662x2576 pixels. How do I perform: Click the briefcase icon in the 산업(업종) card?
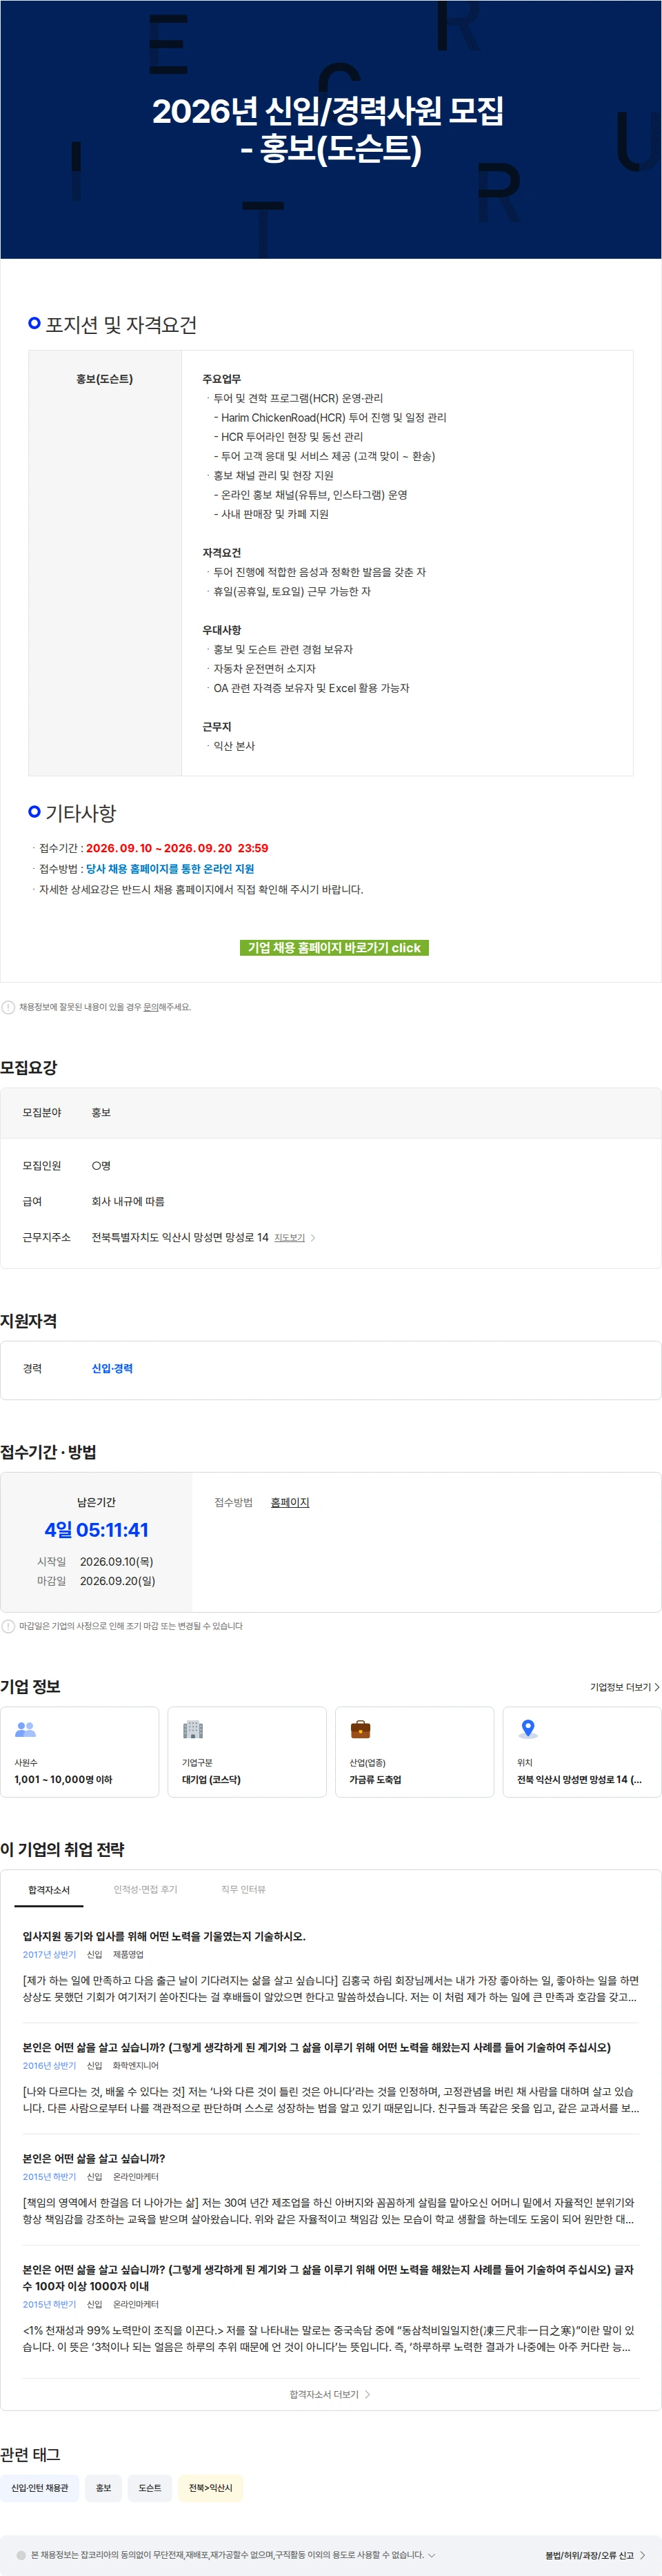tap(360, 1729)
